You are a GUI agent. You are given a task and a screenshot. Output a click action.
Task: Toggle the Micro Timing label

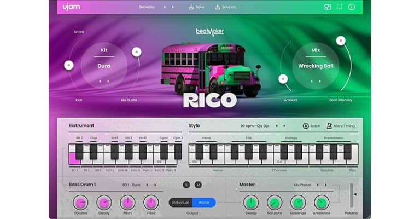coord(344,126)
